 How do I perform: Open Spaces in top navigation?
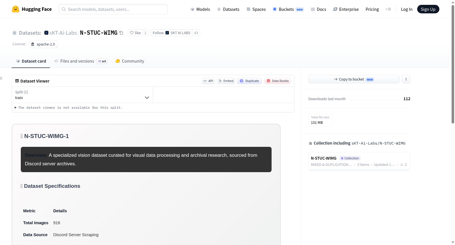256,9
